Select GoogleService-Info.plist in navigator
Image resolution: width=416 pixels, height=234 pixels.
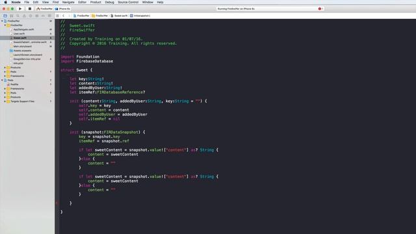pos(27,59)
